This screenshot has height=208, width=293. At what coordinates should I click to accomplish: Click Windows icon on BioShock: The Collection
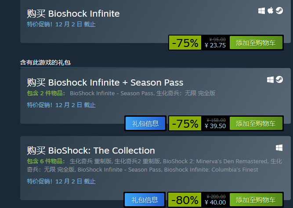(x=279, y=148)
